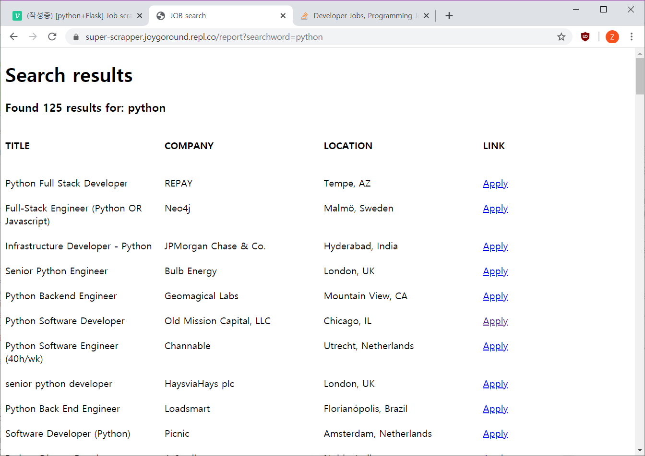The image size is (645, 456).
Task: Click the vertical scrollbar thumb
Action: (x=640, y=76)
